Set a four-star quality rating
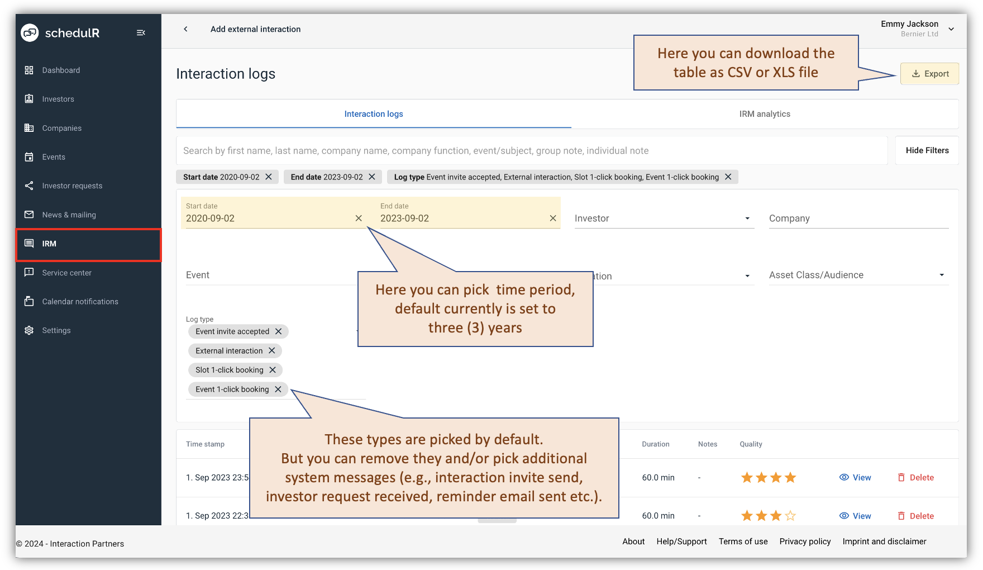Image resolution: width=983 pixels, height=570 pixels. (x=790, y=477)
